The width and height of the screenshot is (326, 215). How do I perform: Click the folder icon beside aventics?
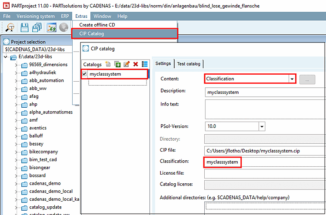pyautogui.click(x=24, y=129)
